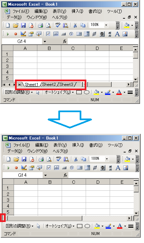Select Option Button control in upper window toolbar
The image size is (144, 243).
tap(71, 34)
